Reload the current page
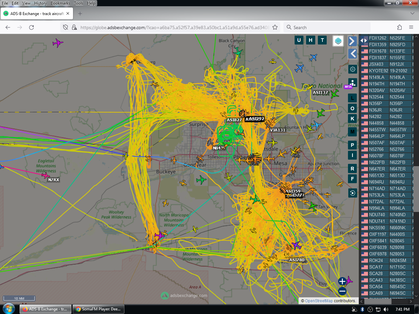Image resolution: width=419 pixels, height=314 pixels. point(31,27)
